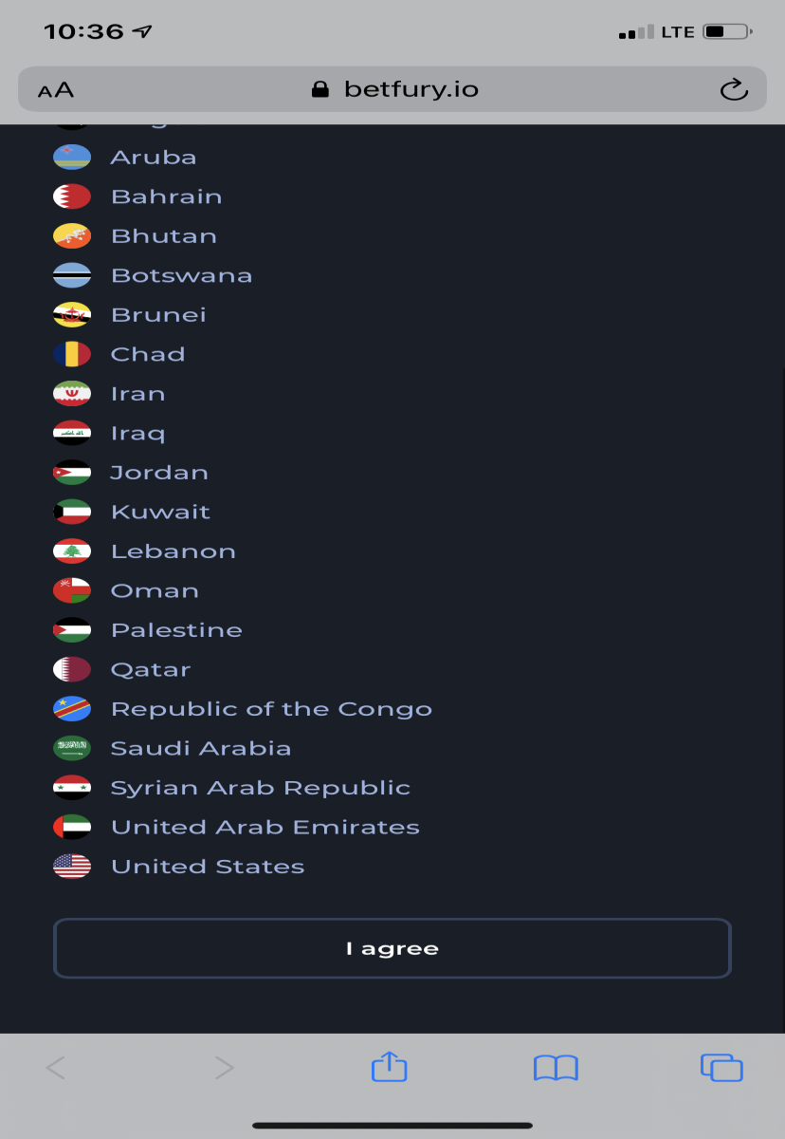
Task: Open the tabs overview icon
Action: tap(721, 1068)
